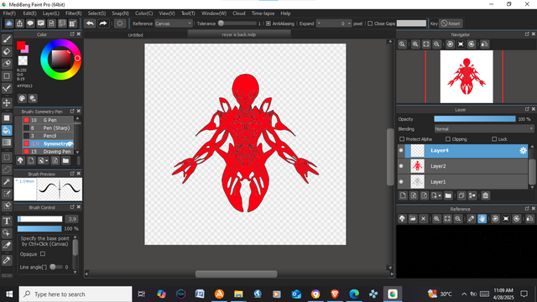Click the Undo arrow in toolbar
The height and width of the screenshot is (302, 537).
(90, 23)
